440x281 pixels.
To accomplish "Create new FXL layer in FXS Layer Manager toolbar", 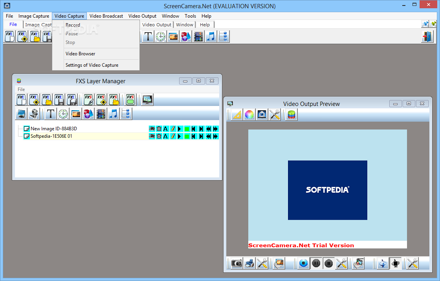I will click(22, 100).
